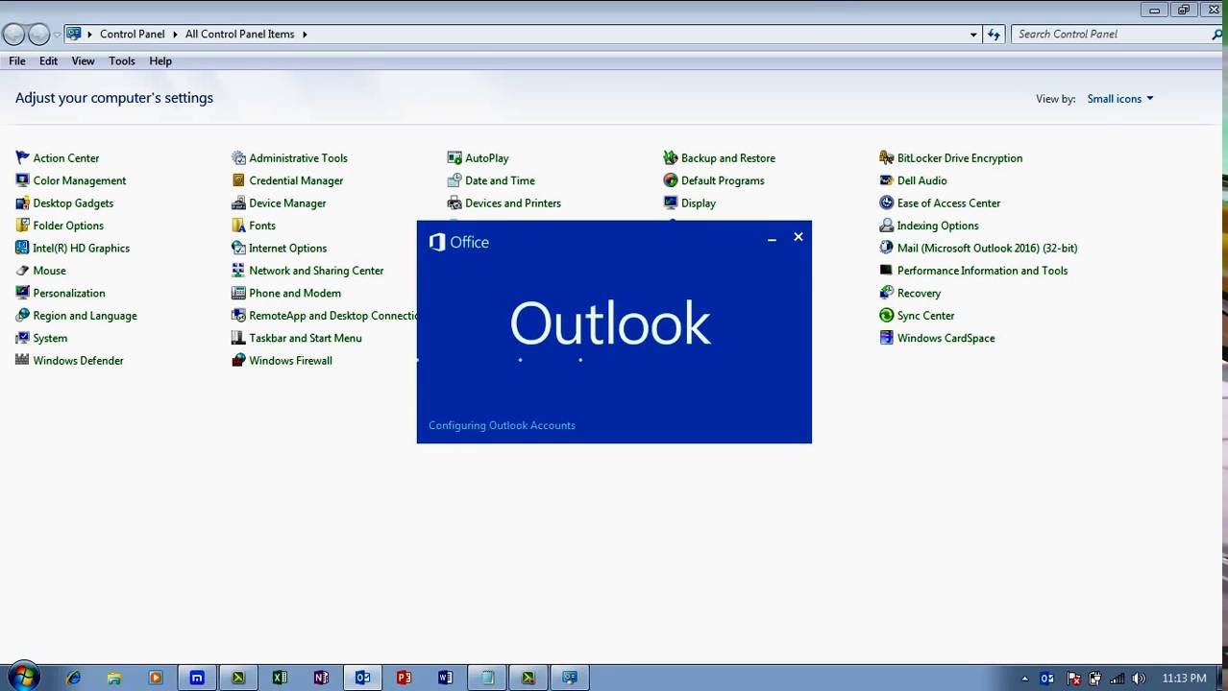Open Ease of Access Center
Image resolution: width=1228 pixels, height=691 pixels.
(x=940, y=203)
